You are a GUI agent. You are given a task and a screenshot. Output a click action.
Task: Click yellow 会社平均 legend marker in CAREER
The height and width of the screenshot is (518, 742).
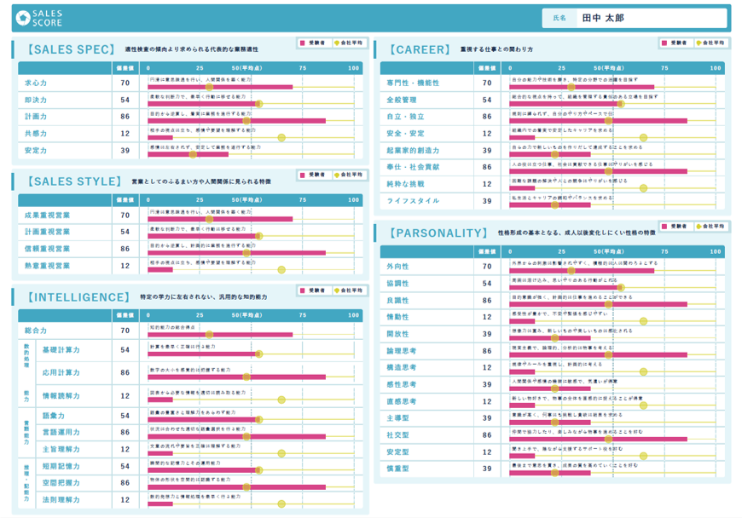[x=699, y=43]
